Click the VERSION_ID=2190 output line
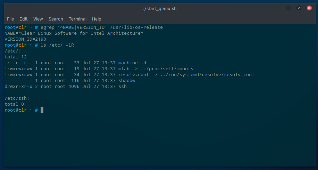The width and height of the screenshot is (318, 170). click(x=25, y=39)
